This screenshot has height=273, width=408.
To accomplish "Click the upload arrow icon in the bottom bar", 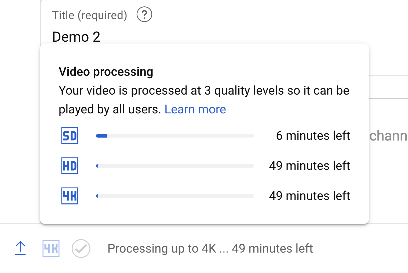I will pos(20,248).
